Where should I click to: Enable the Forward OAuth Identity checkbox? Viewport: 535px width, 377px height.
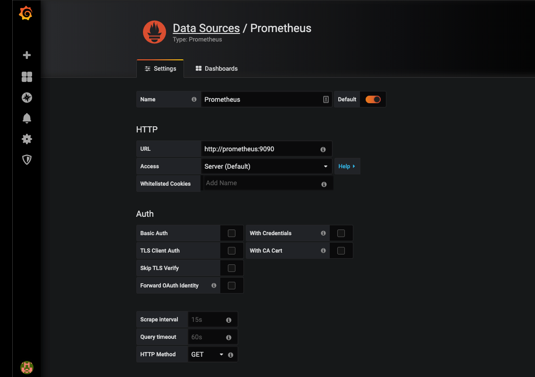pyautogui.click(x=232, y=285)
